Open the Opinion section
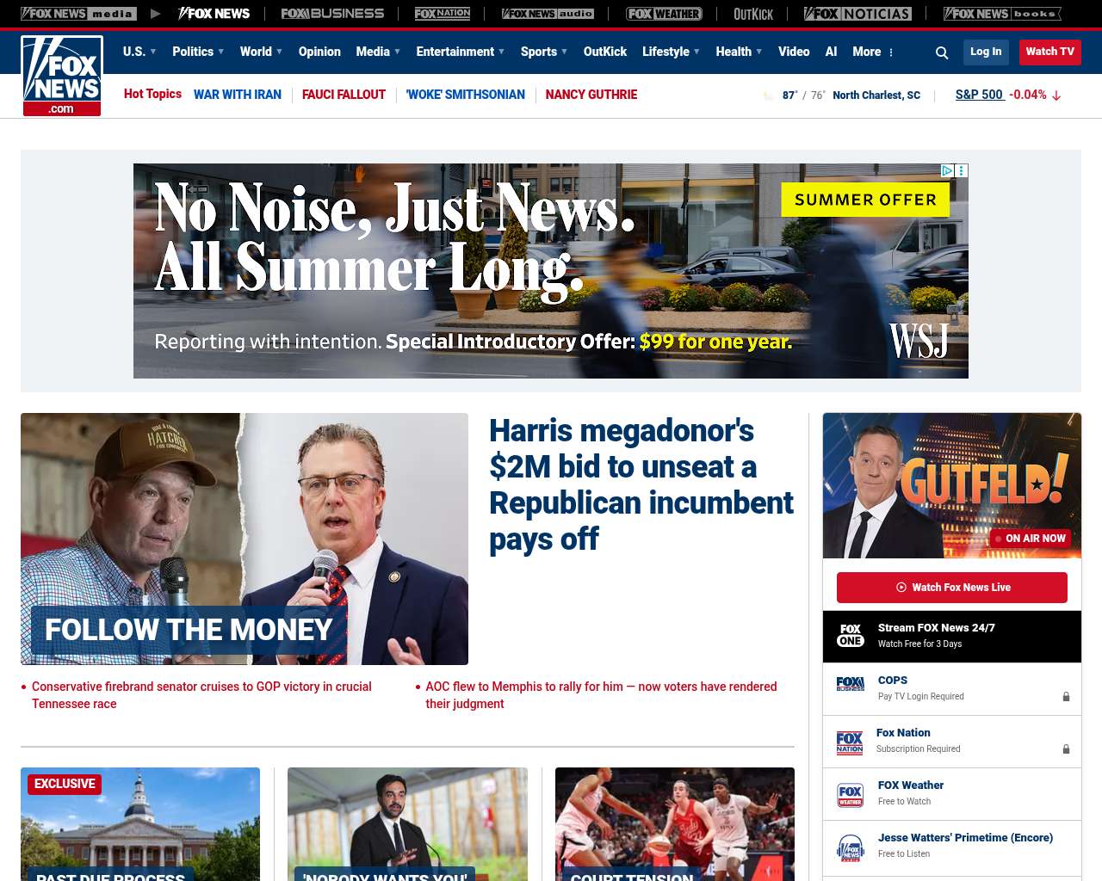The width and height of the screenshot is (1102, 881). (x=319, y=52)
